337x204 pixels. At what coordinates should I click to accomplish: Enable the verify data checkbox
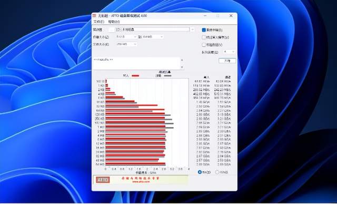click(204, 45)
